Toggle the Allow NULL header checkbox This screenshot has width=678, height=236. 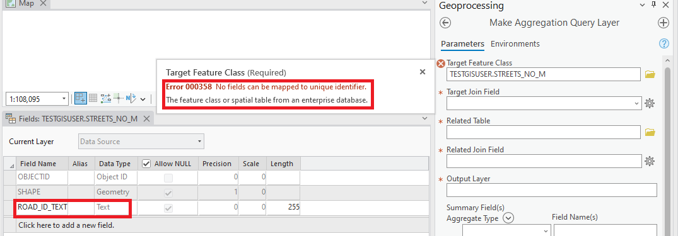(x=146, y=164)
